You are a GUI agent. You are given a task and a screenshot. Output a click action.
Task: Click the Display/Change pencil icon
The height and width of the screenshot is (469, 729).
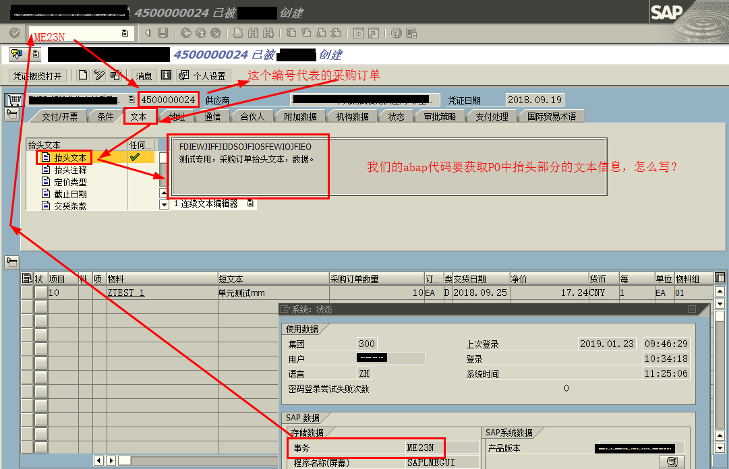99,75
